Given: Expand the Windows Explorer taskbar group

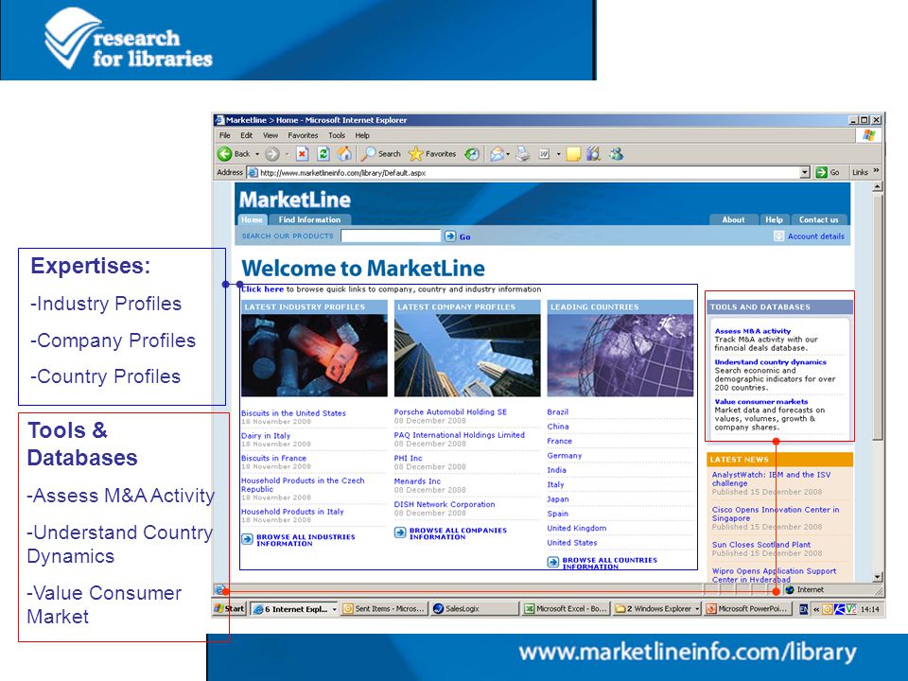Looking at the screenshot, I should (697, 609).
